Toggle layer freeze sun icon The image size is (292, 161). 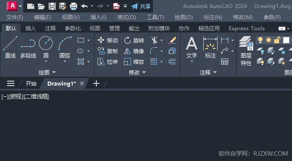tap(269, 40)
